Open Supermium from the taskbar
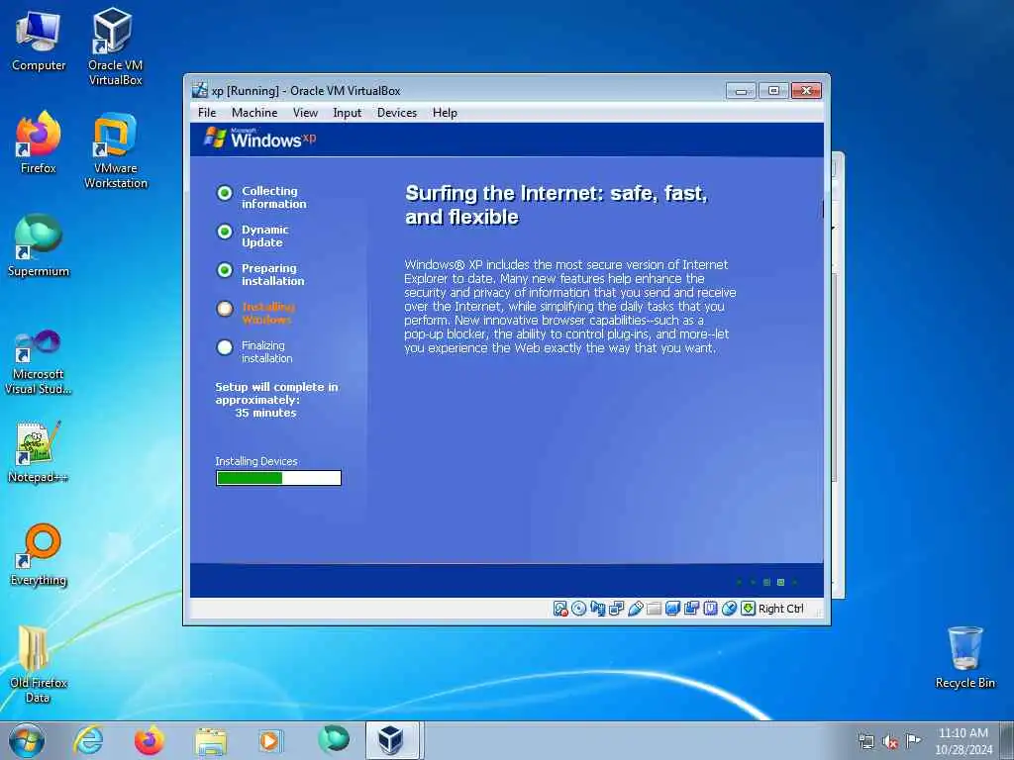This screenshot has height=760, width=1014. 334,740
